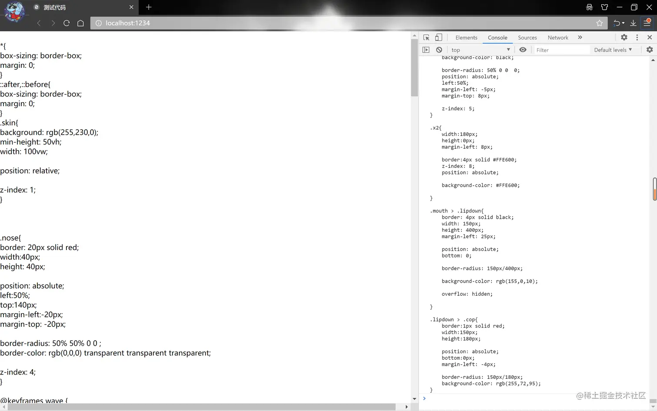Create a live expression with eye icon
This screenshot has width=657, height=411.
(x=523, y=50)
